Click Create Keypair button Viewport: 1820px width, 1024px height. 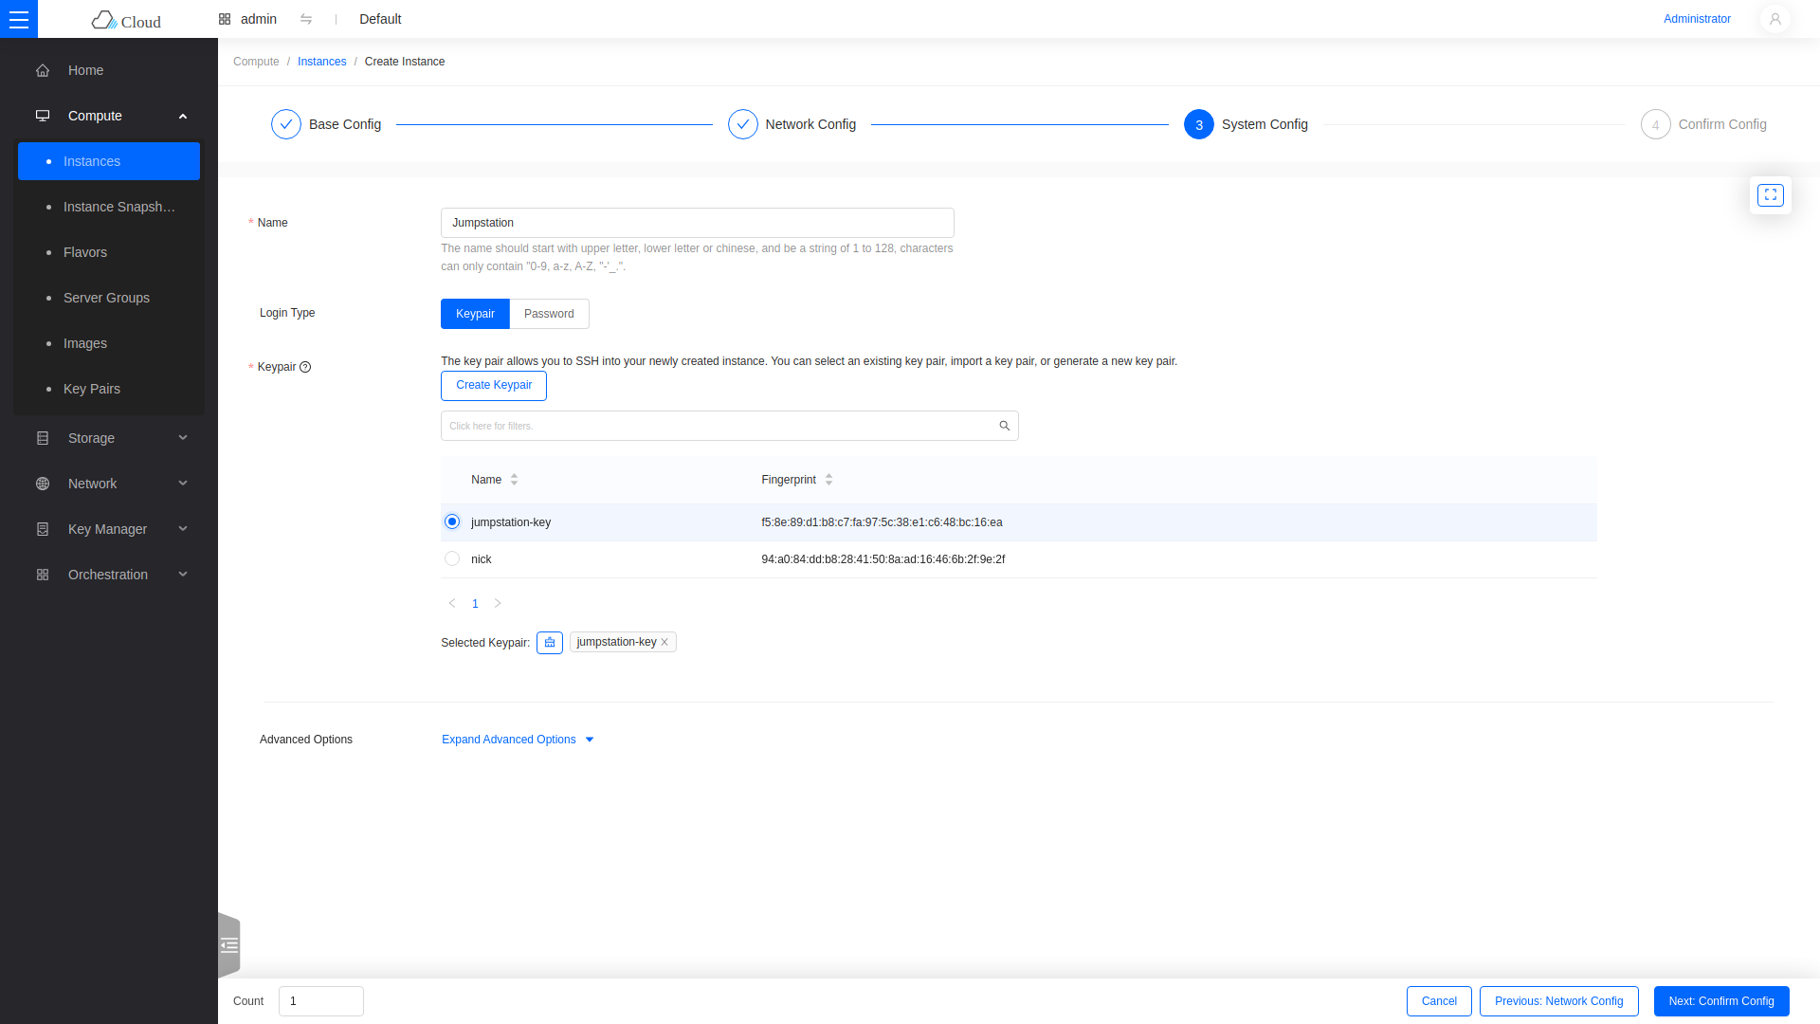[494, 385]
